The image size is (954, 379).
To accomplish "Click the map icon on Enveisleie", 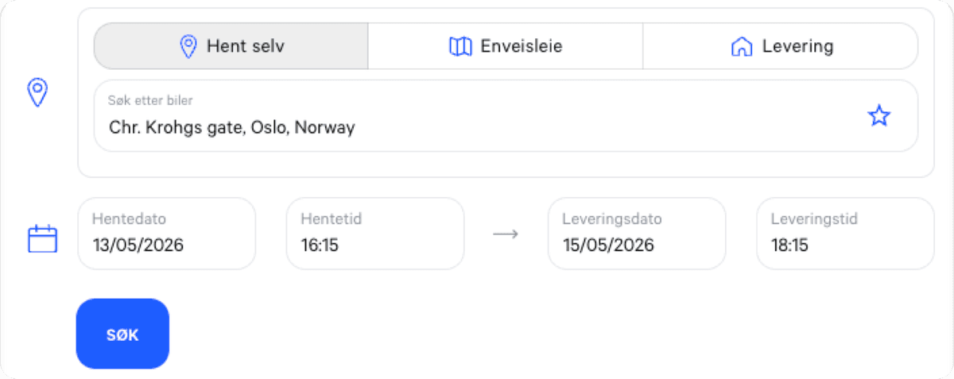I will click(x=460, y=47).
